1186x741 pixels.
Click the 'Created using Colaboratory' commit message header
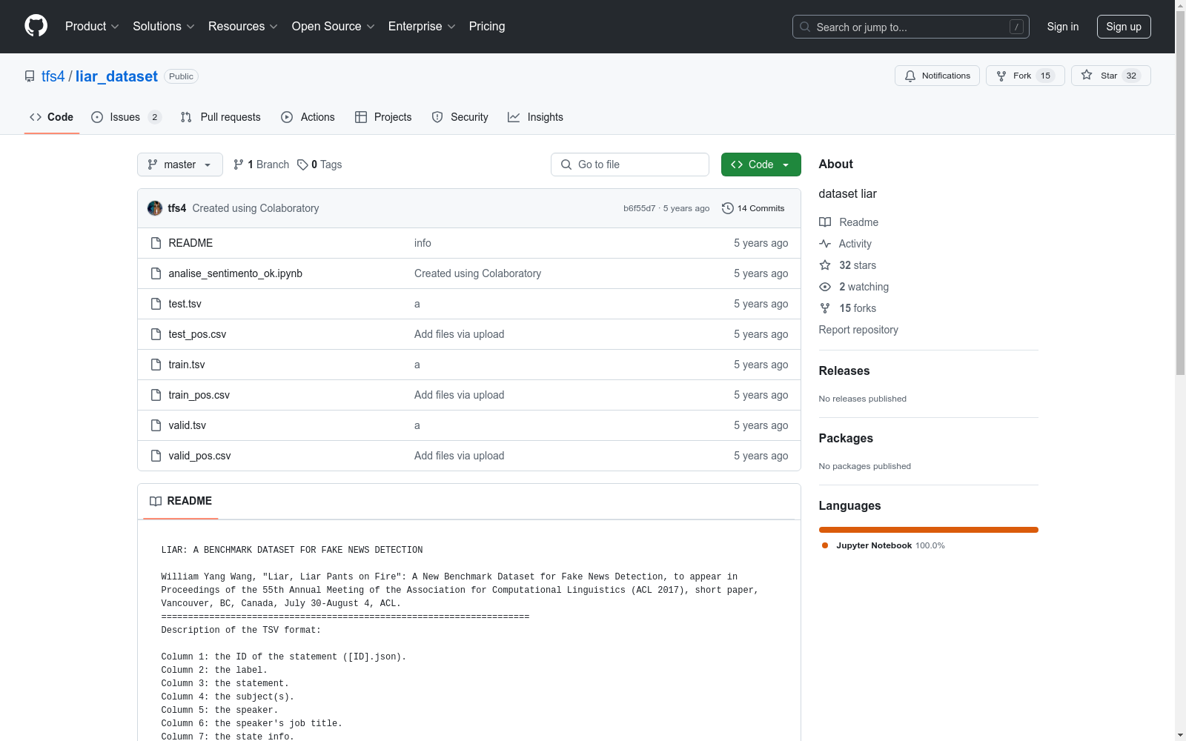(256, 208)
